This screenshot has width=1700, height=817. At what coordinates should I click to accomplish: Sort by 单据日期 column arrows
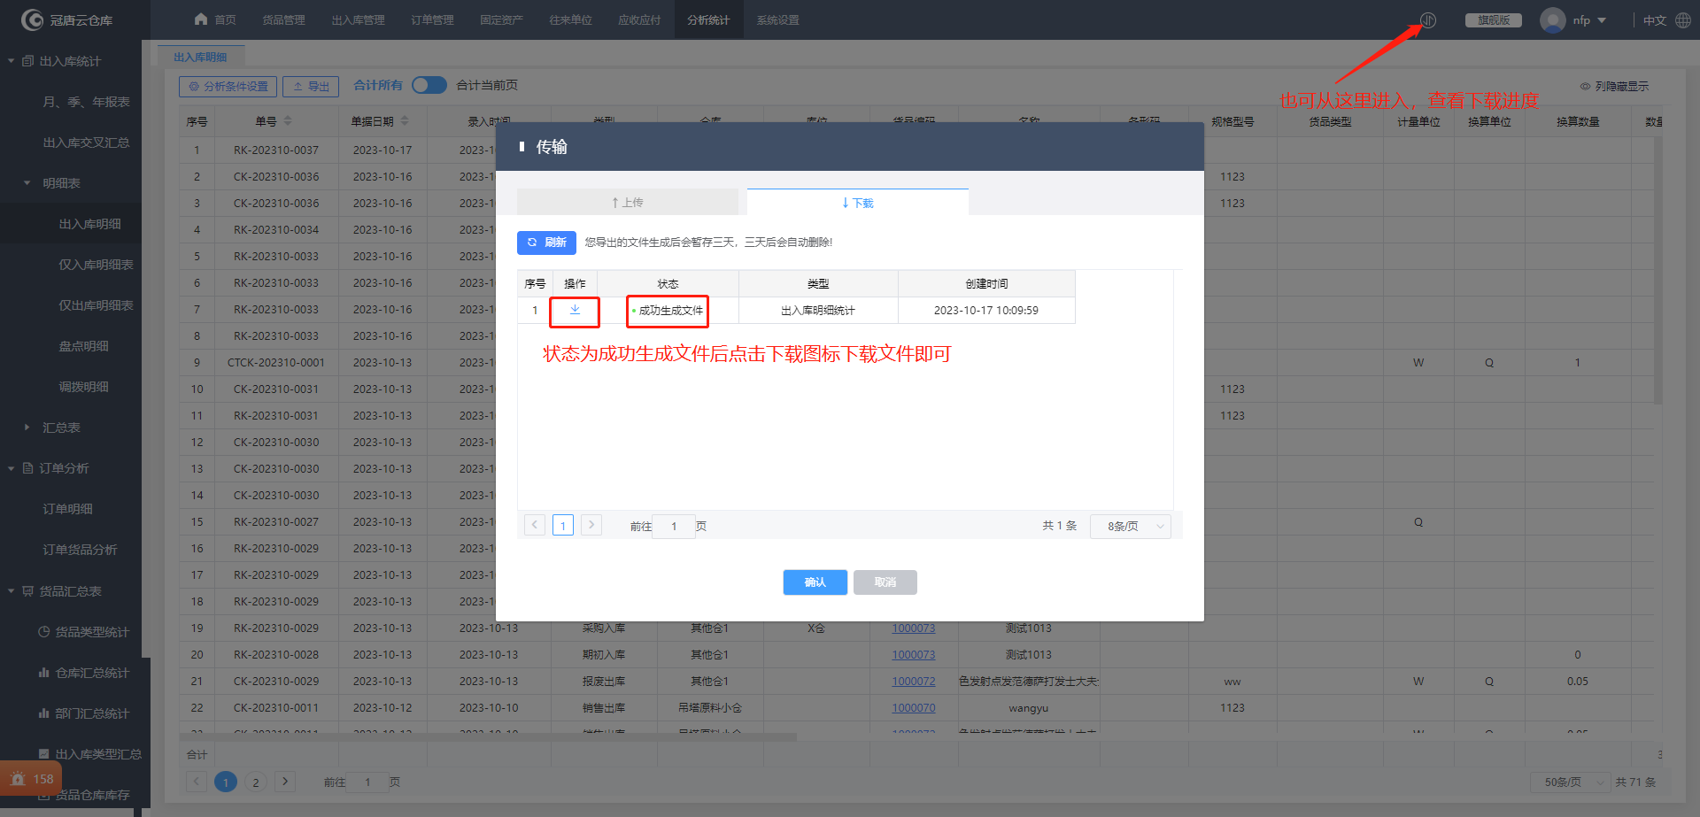(x=405, y=121)
